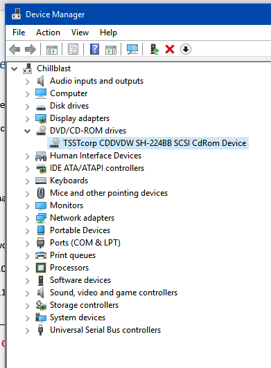Click the Mice and other pointing devices icon
Image resolution: width=271 pixels, height=368 pixels.
click(x=41, y=193)
